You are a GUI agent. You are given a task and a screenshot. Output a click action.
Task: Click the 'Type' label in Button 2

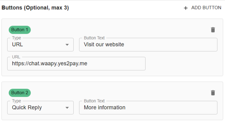(16, 101)
